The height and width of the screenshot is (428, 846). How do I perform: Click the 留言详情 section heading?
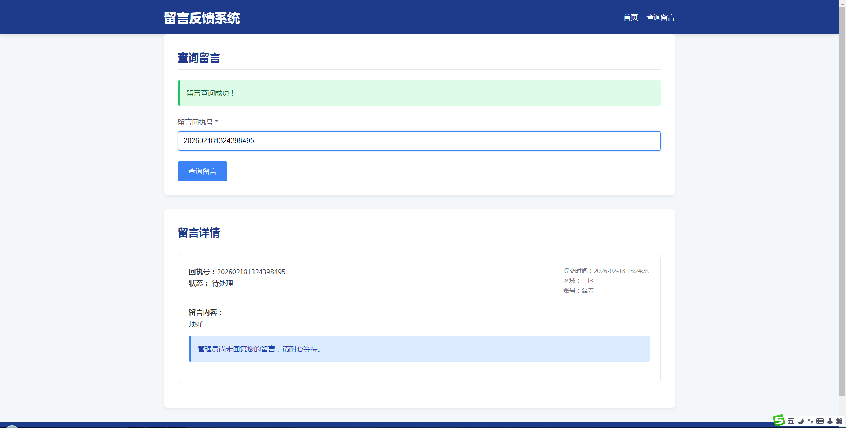coord(199,232)
